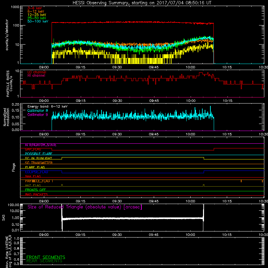Click the ECLIPSE_FLAG rising step near 10:05
The image size is (268, 268).
point(204,172)
